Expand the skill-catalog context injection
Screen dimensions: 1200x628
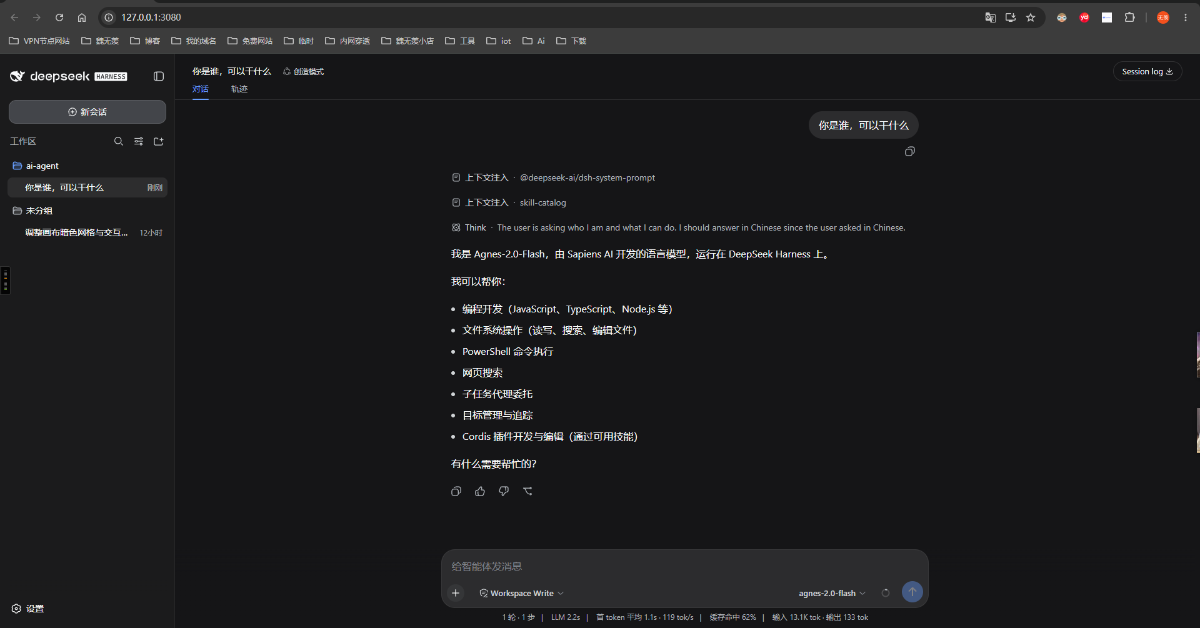click(x=509, y=202)
